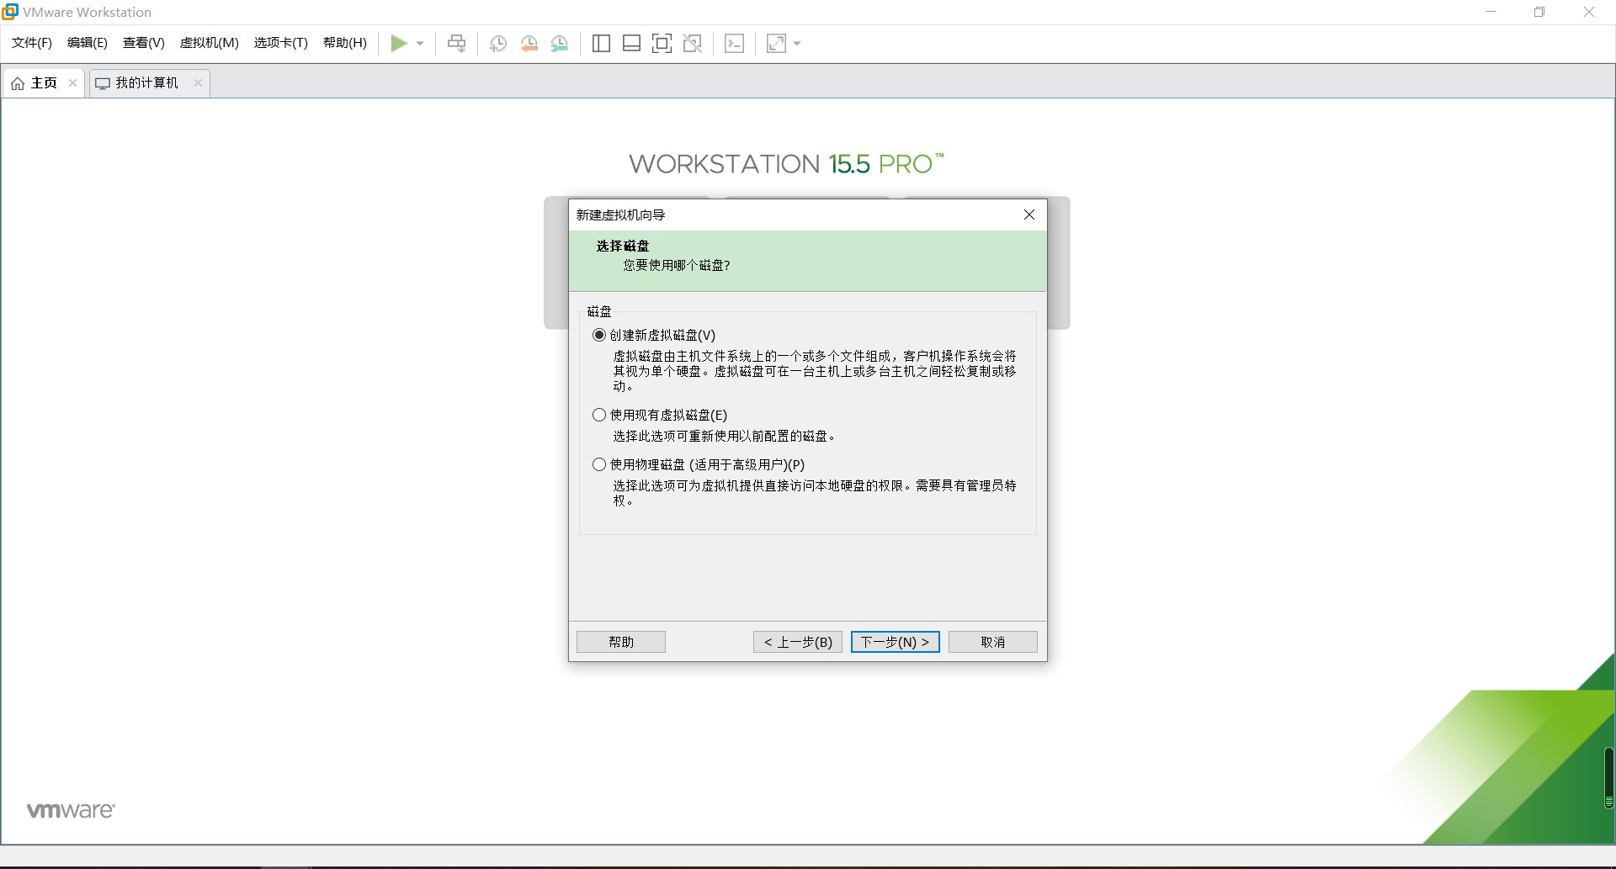Click the stretch guest display icon
Viewport: 1616px width, 869px height.
click(x=776, y=43)
